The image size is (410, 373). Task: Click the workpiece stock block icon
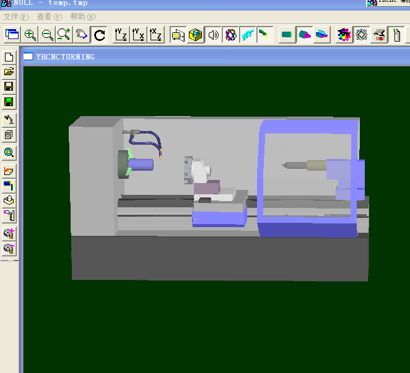pos(9,200)
